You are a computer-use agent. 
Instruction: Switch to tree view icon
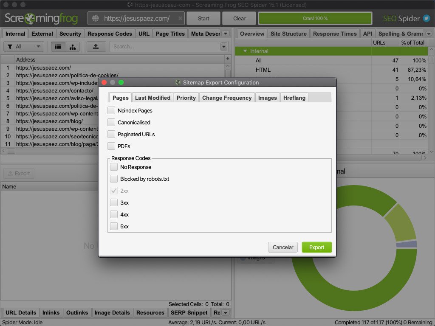pos(73,47)
